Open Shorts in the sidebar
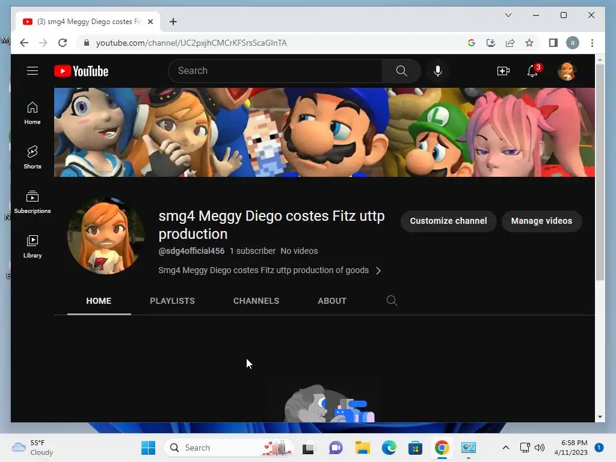616x462 pixels. pos(32,158)
